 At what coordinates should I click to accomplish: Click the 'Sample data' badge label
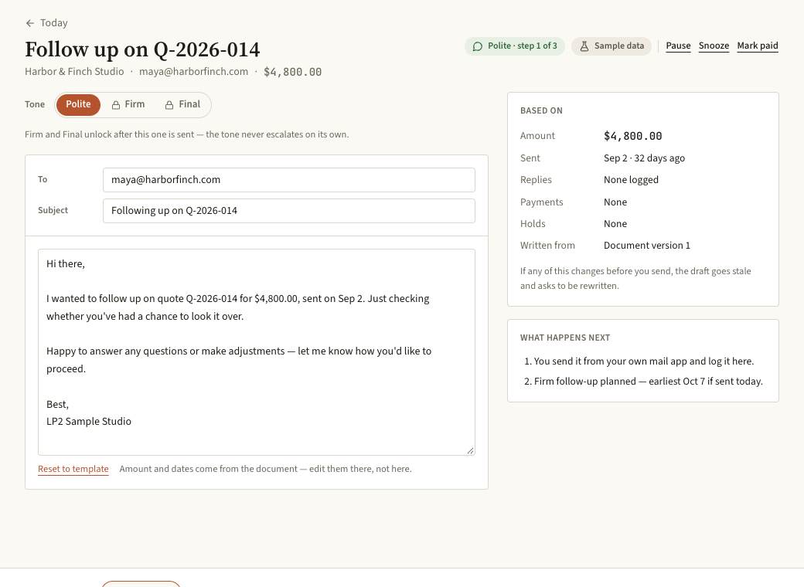pyautogui.click(x=619, y=46)
